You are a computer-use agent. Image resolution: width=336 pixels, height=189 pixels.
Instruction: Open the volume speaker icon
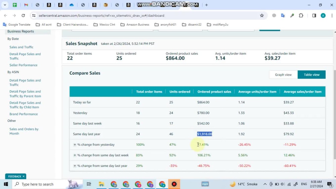(x=283, y=184)
